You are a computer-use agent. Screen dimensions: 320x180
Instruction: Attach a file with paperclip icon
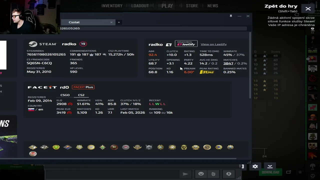tap(213, 174)
